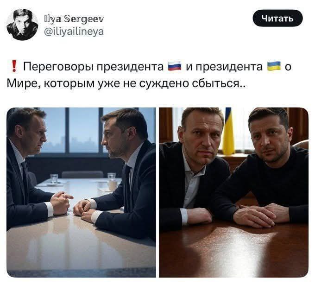Click the Russian flag emoji in the tweet

point(175,66)
